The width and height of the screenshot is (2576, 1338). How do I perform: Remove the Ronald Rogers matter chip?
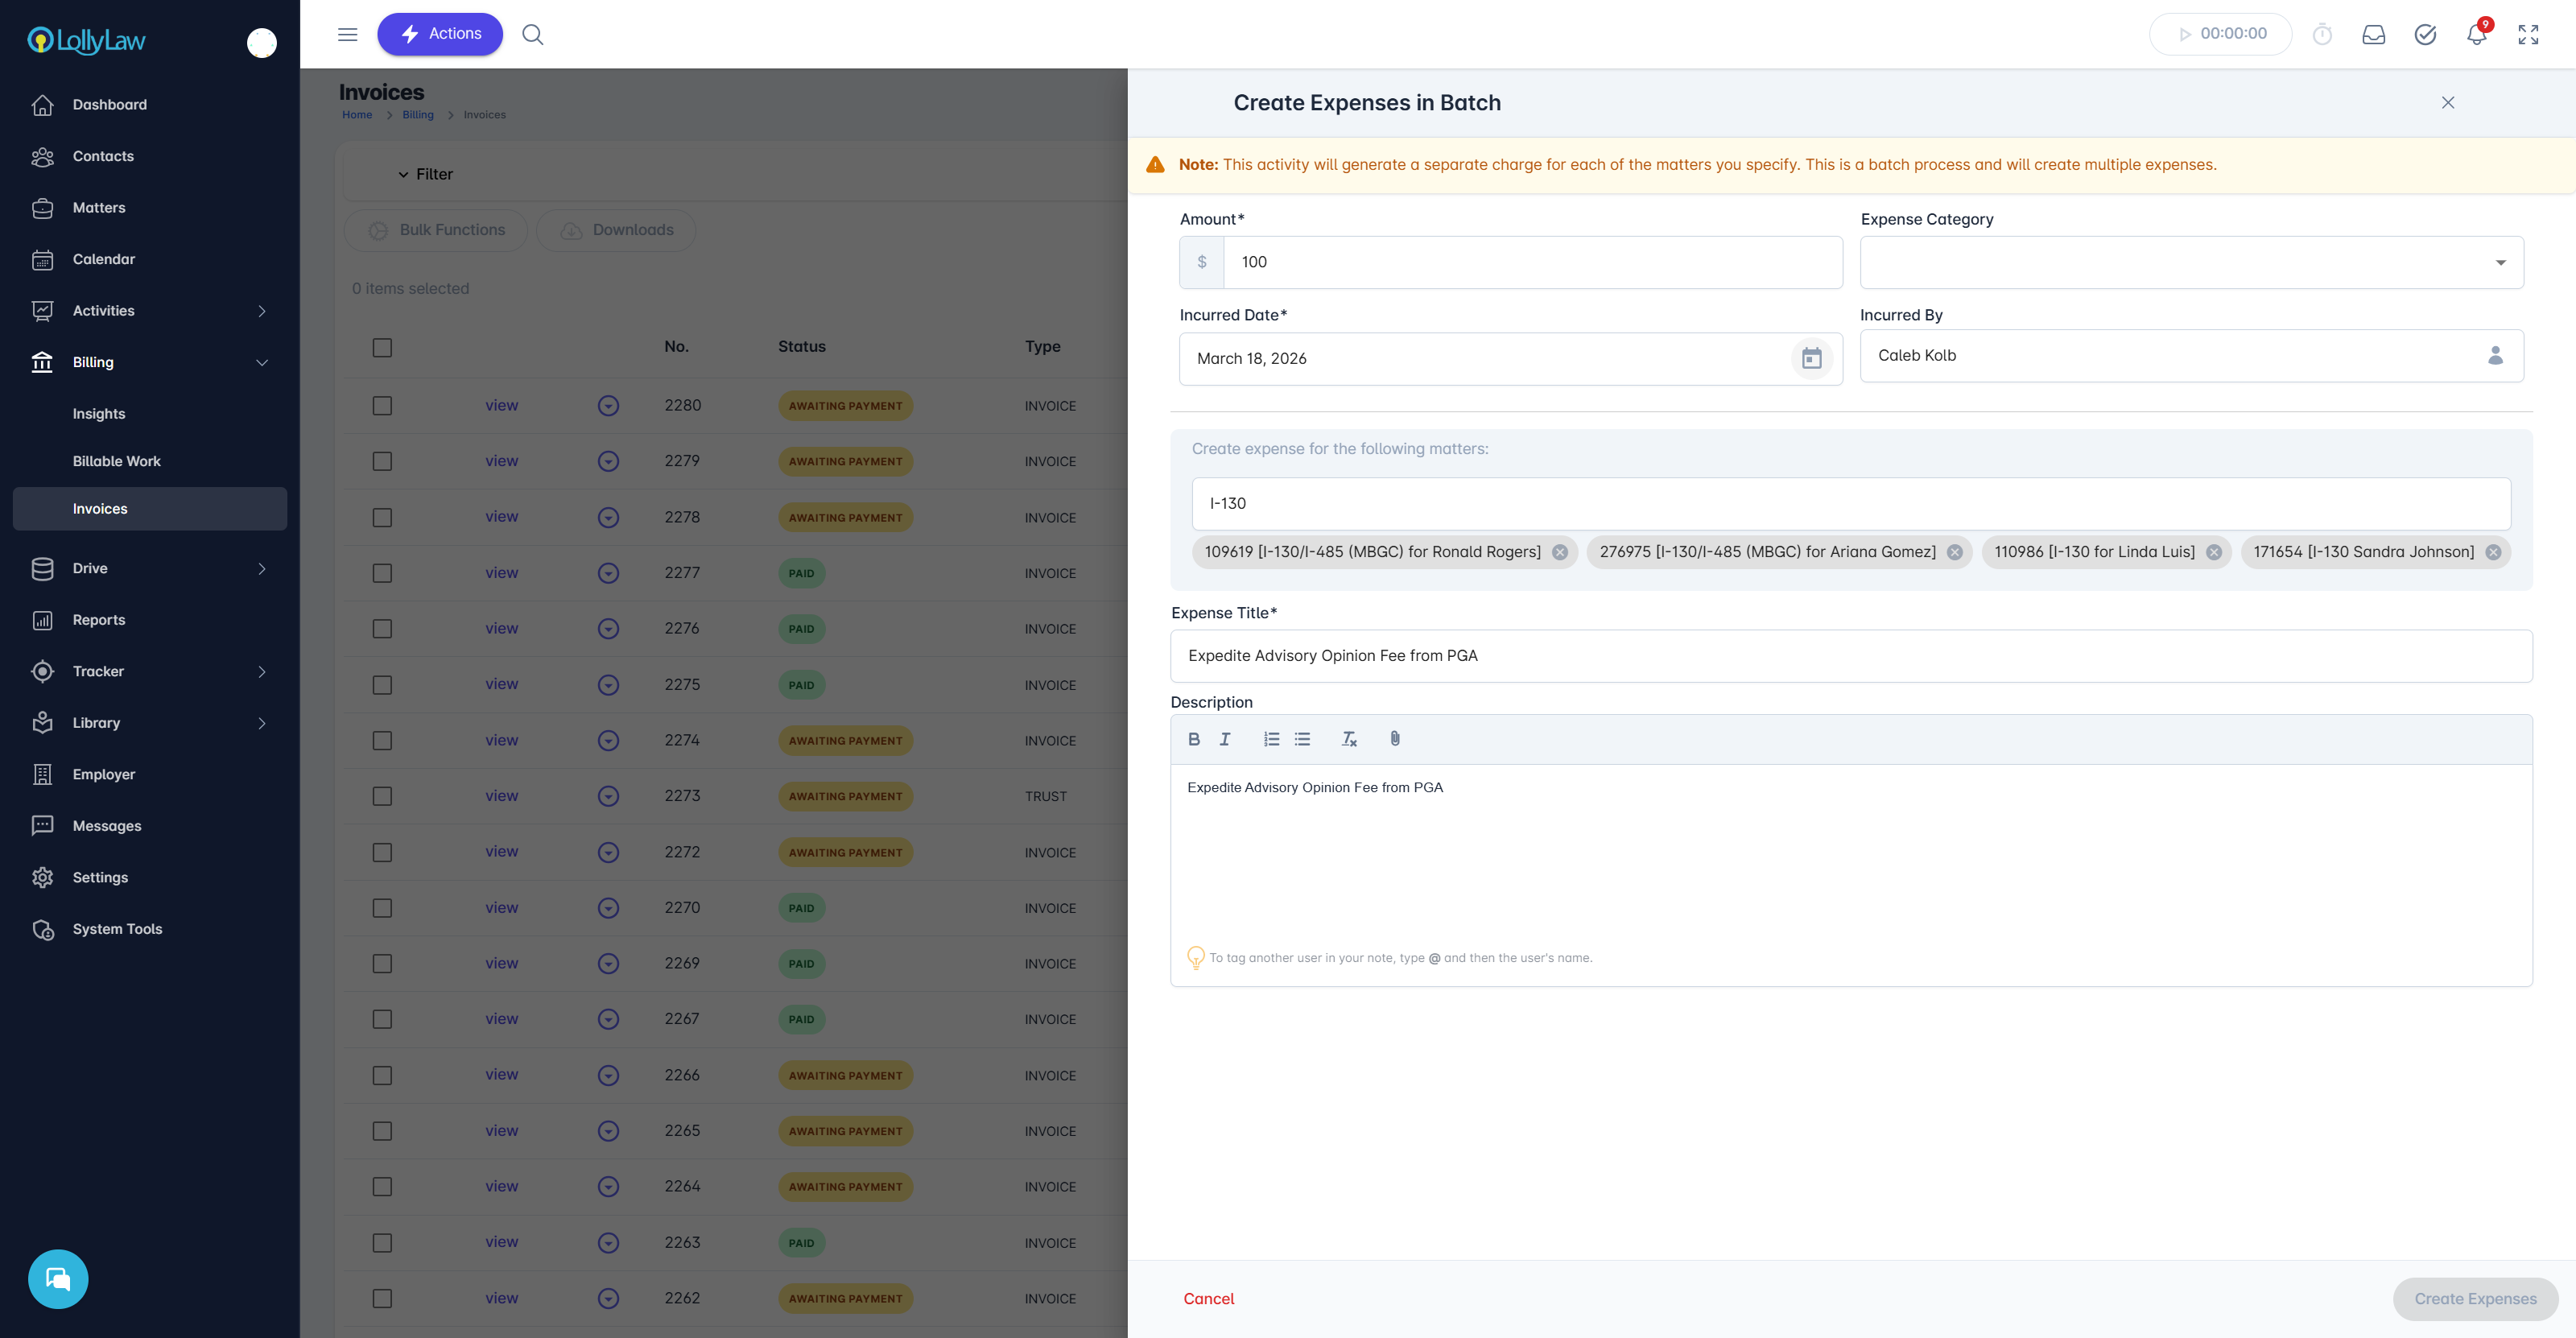click(x=1559, y=552)
